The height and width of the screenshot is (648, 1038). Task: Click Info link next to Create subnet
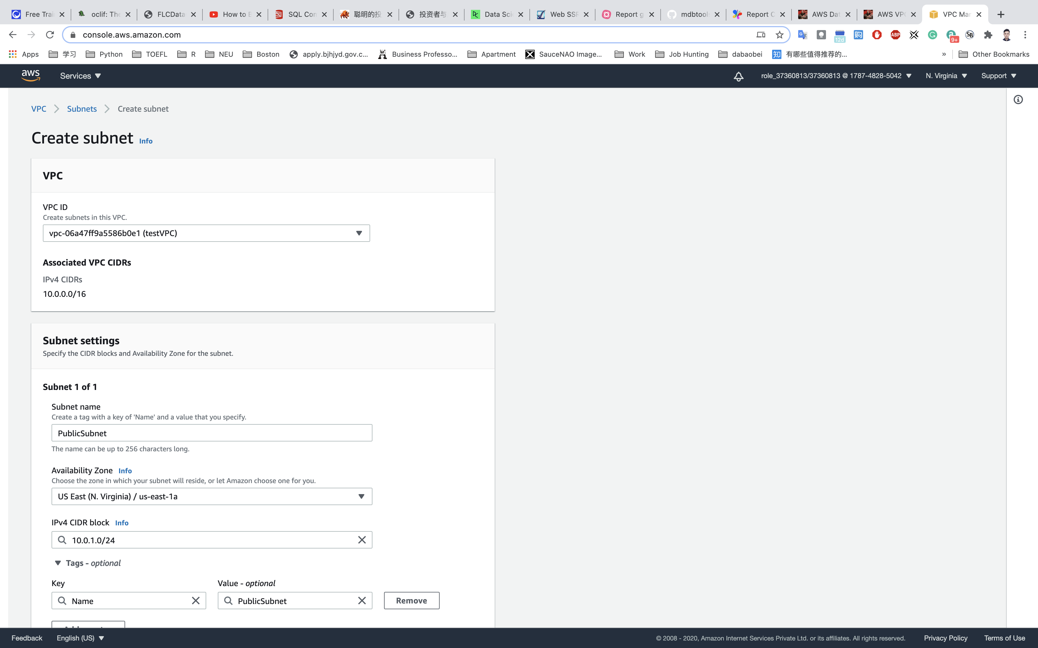(x=145, y=141)
